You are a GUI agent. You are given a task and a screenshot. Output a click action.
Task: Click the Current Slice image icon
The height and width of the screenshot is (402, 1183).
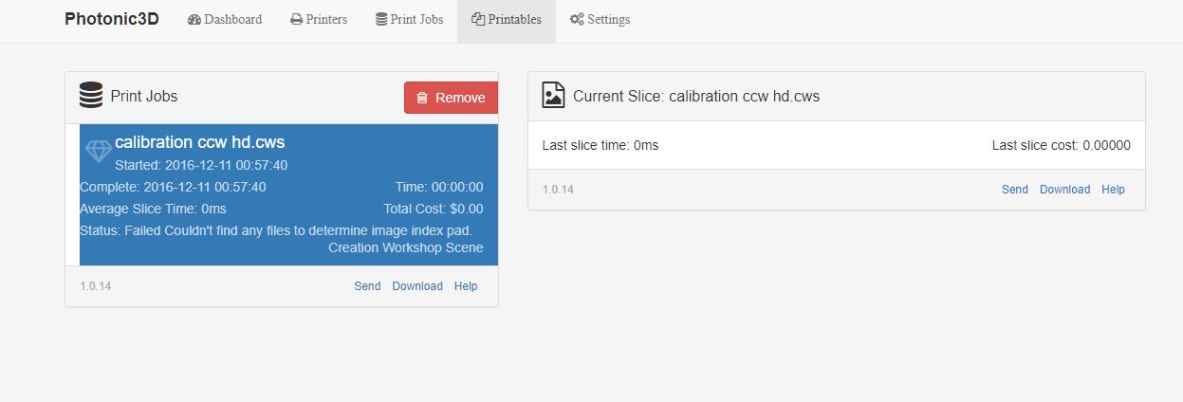pos(553,96)
